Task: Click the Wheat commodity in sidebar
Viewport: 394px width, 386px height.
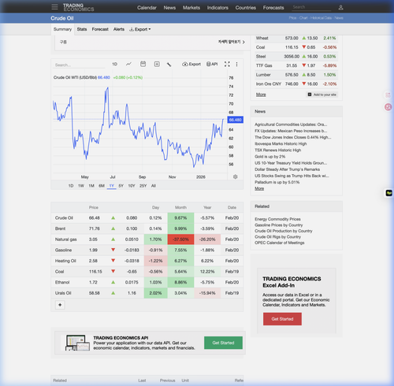Action: (x=262, y=38)
